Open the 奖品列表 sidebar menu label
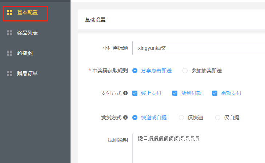This screenshot has height=163, width=265. coord(27,33)
